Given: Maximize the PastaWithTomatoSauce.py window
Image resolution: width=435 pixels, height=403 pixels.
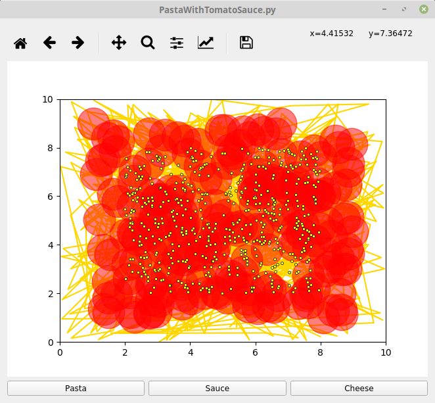Looking at the screenshot, I should (404, 9).
